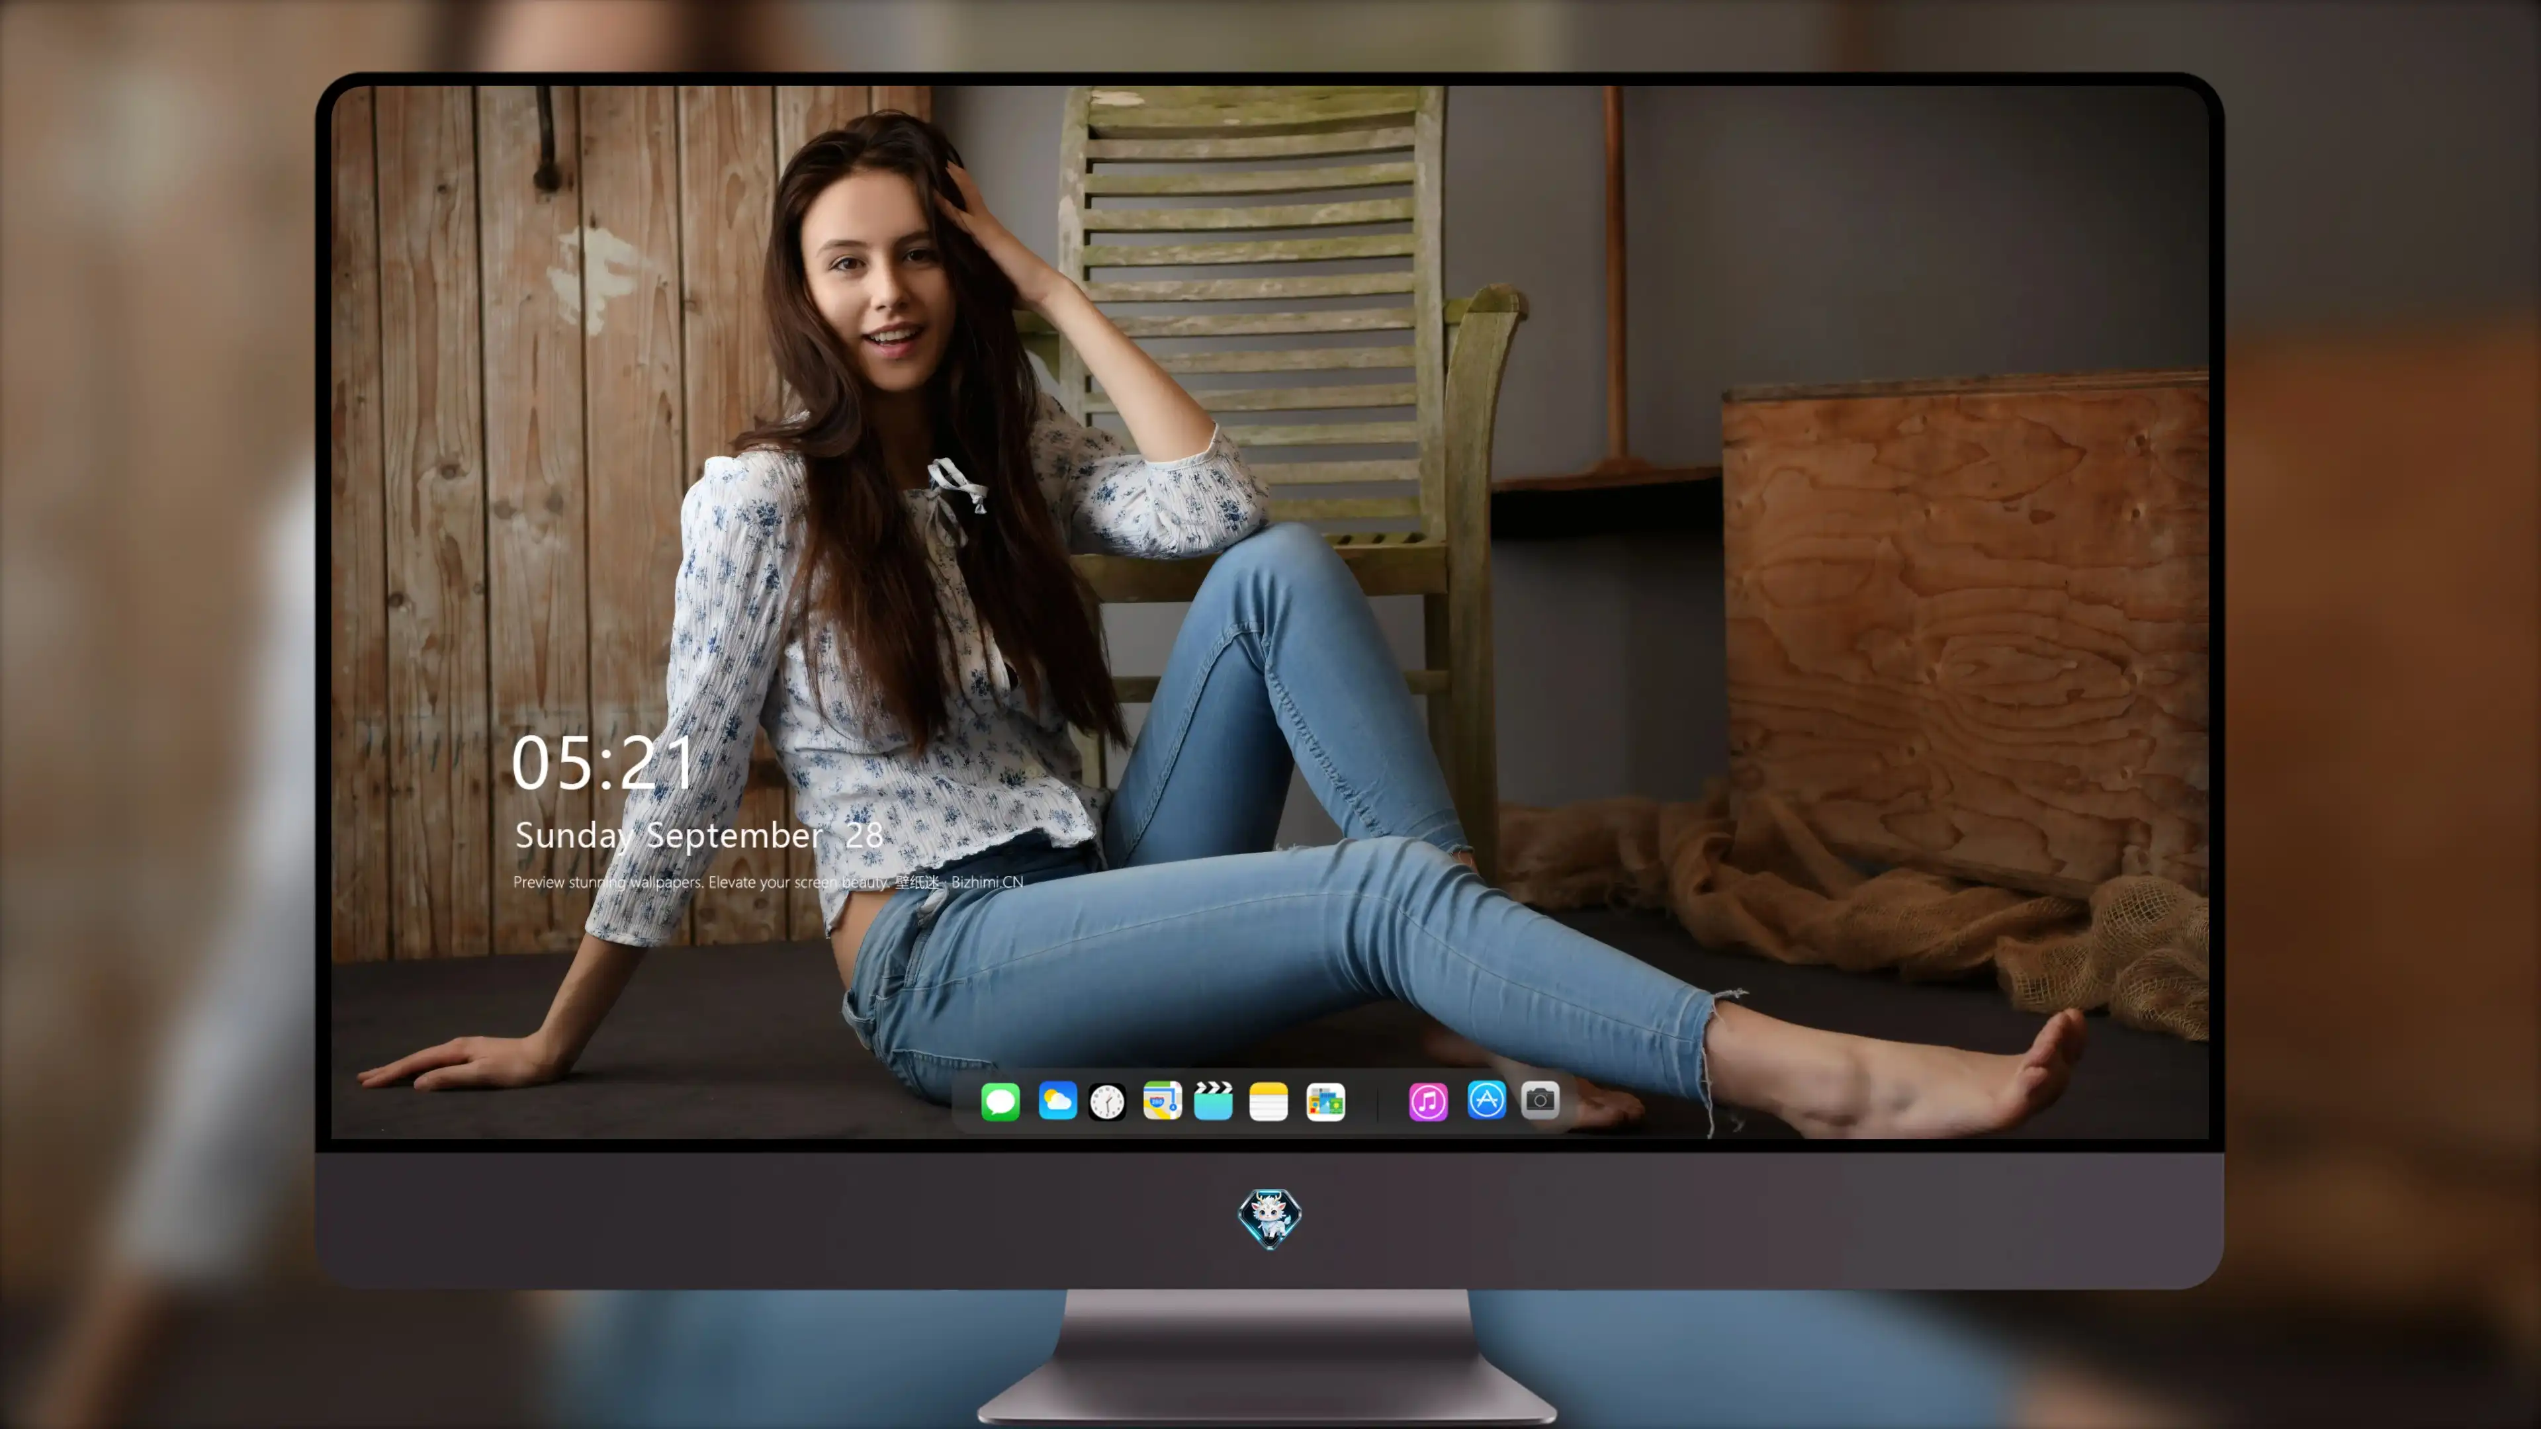Click the Bizhimi.CN wallpaper caption text

pyautogui.click(x=768, y=882)
